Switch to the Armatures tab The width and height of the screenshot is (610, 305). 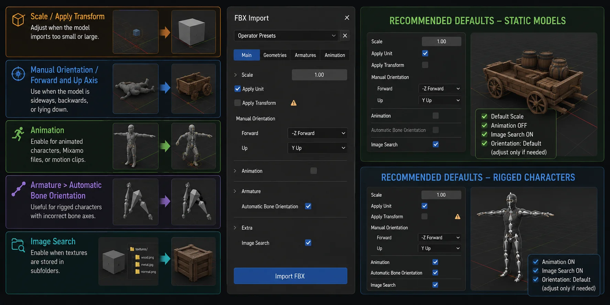pyautogui.click(x=305, y=55)
